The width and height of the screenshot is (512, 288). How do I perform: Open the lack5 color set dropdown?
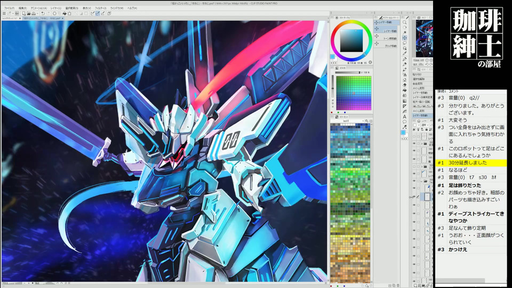(x=347, y=121)
